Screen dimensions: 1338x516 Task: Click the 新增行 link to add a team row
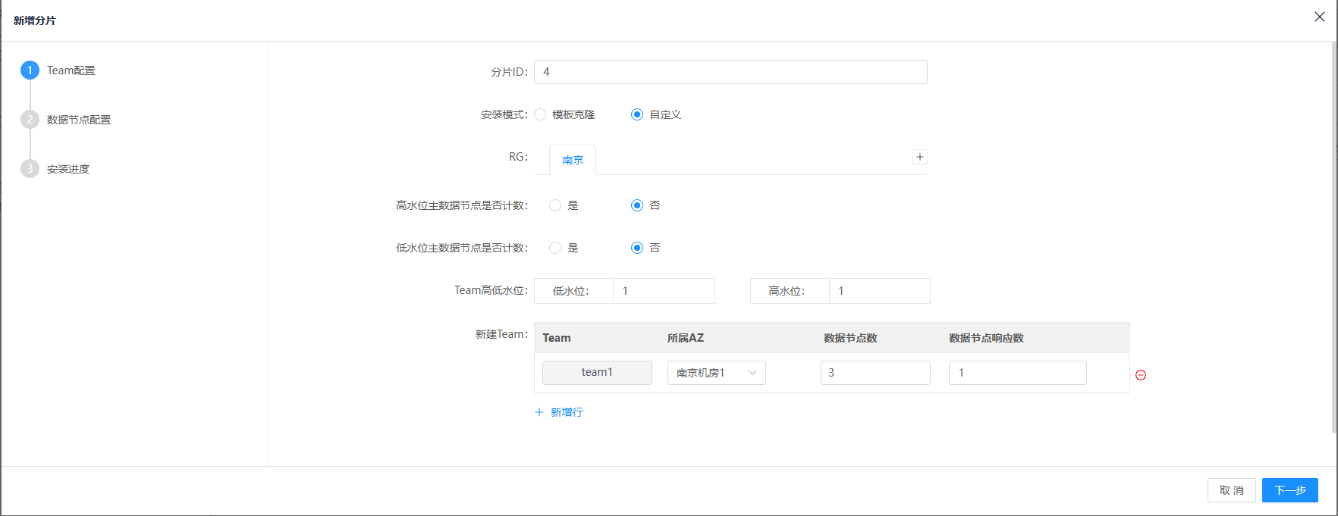coord(559,412)
